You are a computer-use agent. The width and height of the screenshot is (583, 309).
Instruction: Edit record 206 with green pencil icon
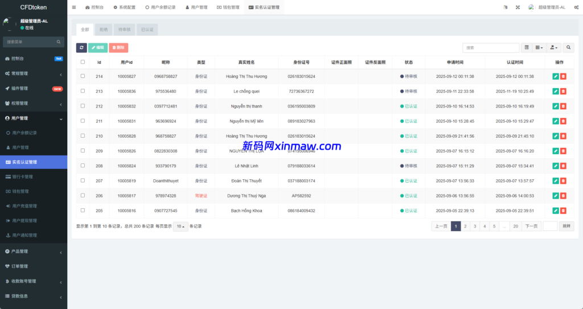[x=556, y=196]
